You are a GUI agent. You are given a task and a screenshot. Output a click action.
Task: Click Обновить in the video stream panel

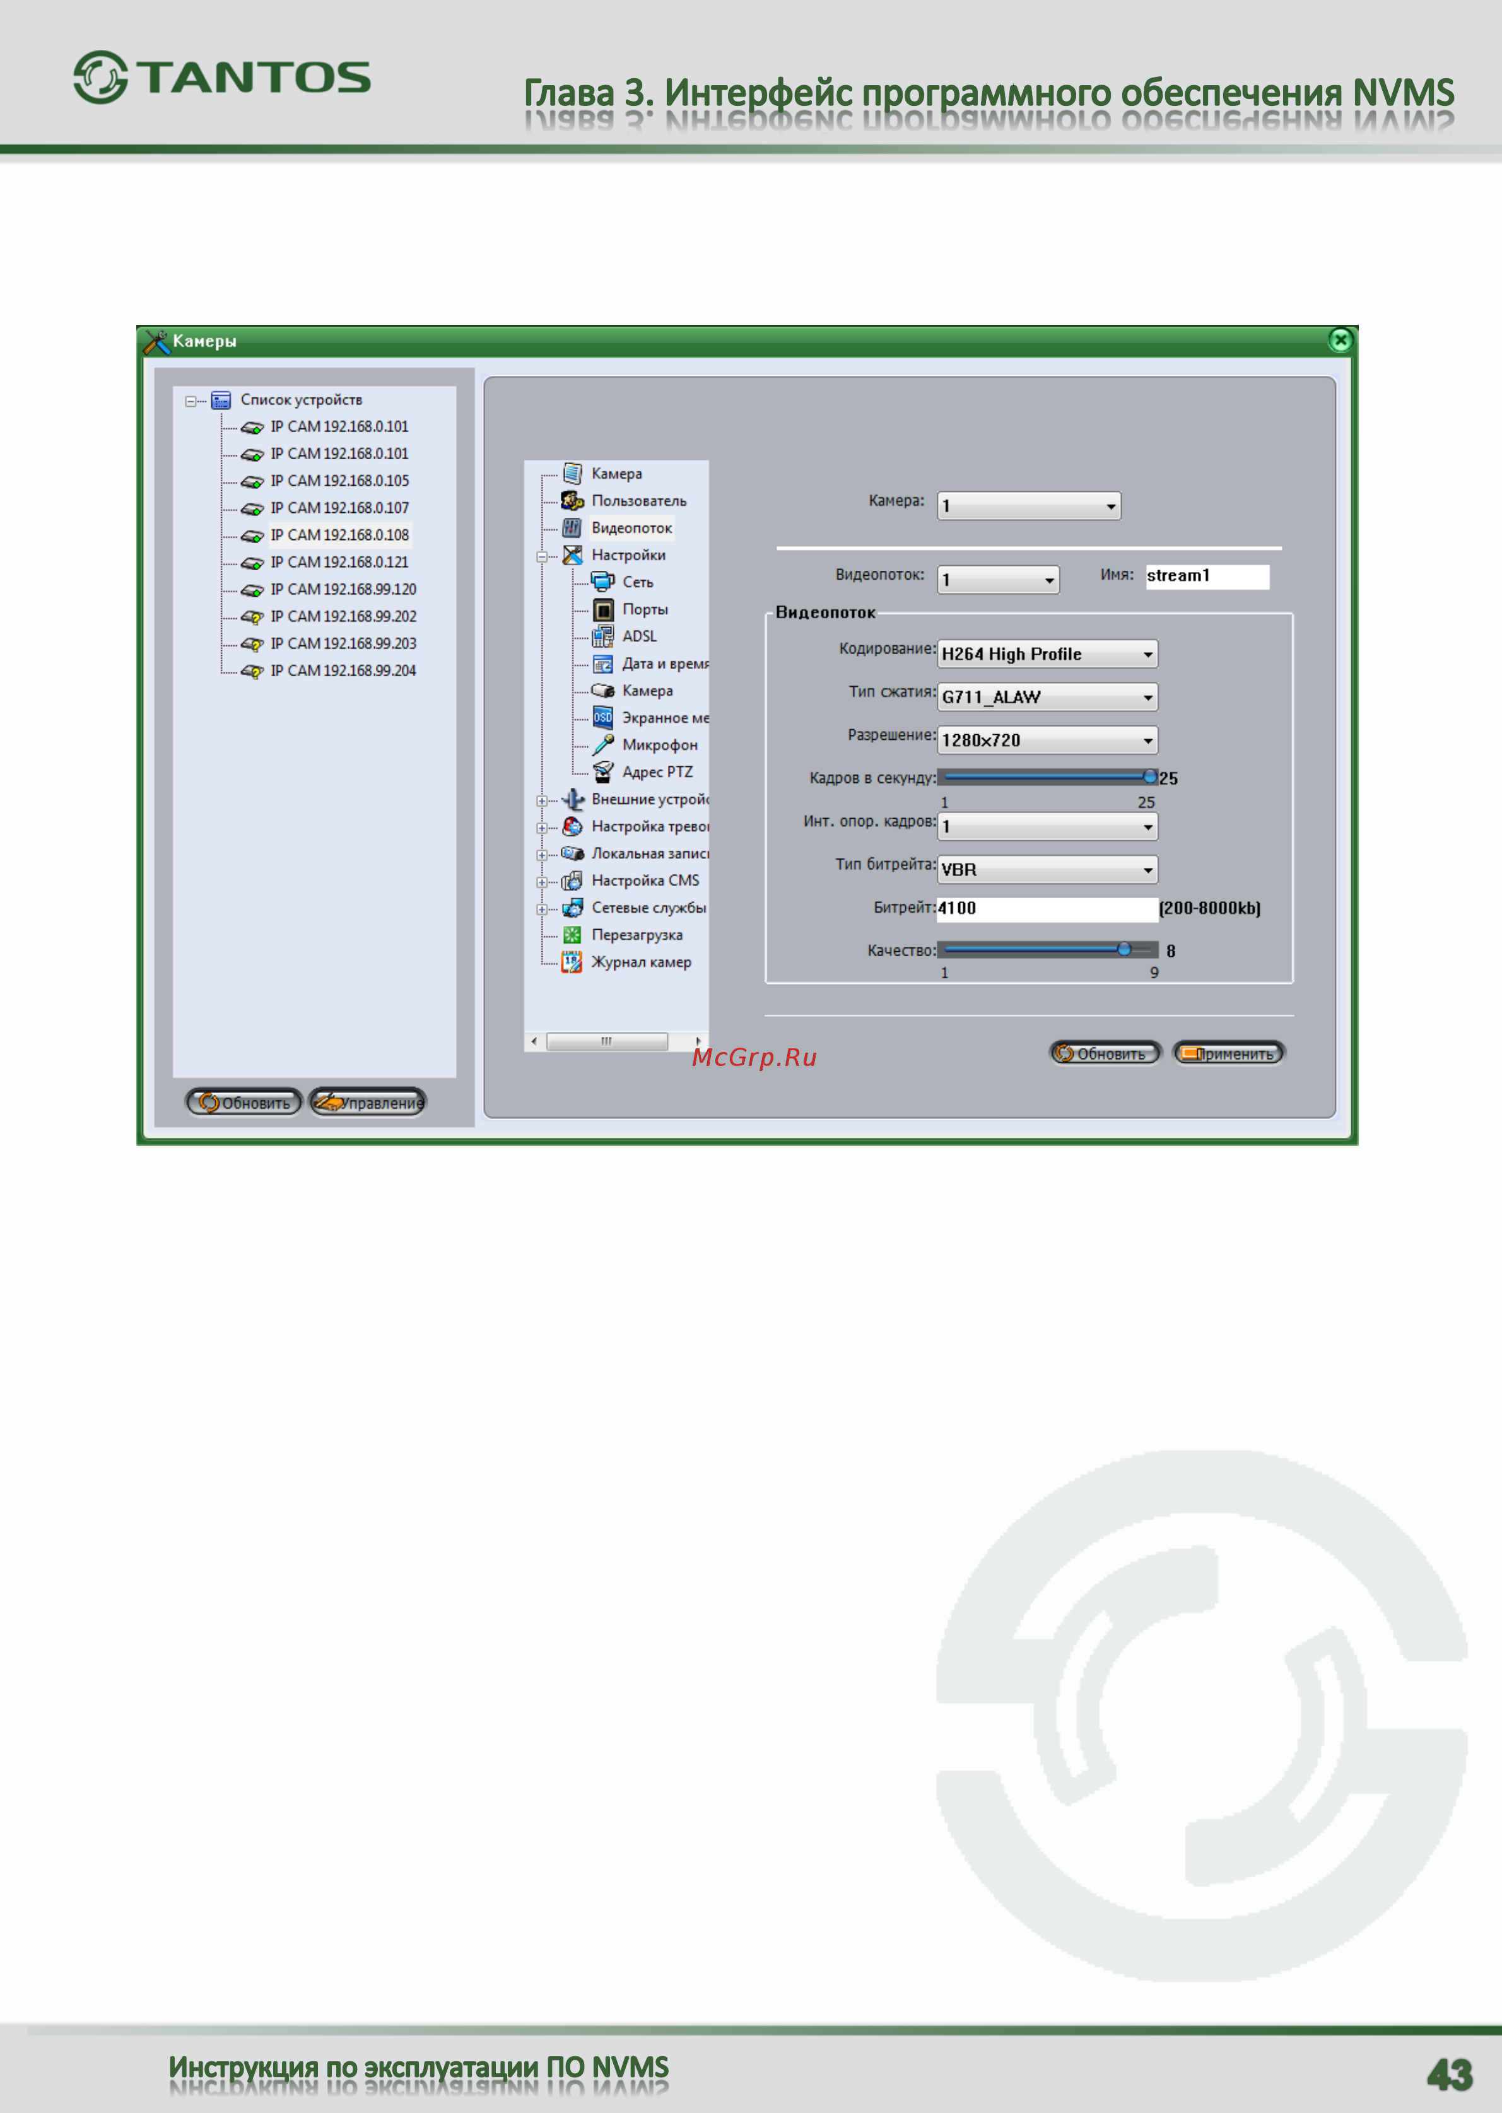(1105, 1053)
